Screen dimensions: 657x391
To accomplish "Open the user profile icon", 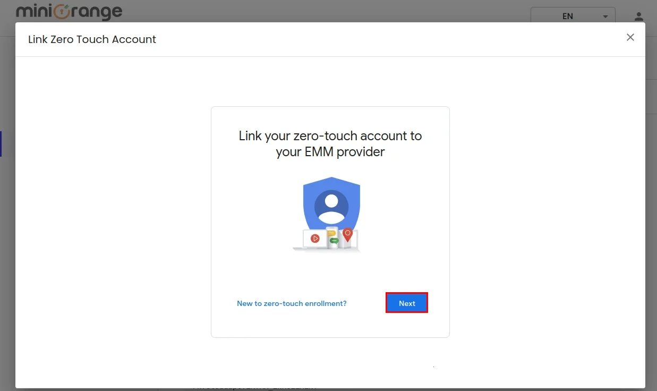I will (x=638, y=16).
